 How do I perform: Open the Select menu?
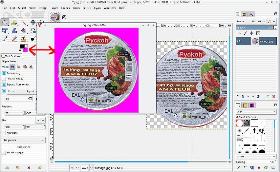click(22, 8)
